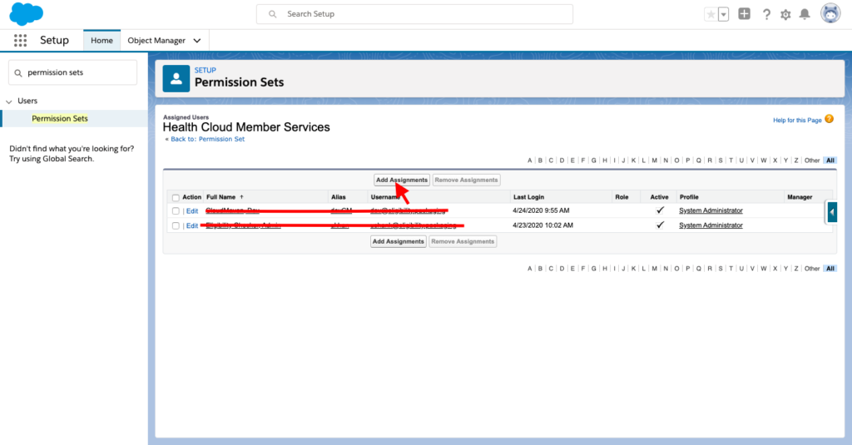Collapse the Users tree section
852x445 pixels.
[8, 101]
